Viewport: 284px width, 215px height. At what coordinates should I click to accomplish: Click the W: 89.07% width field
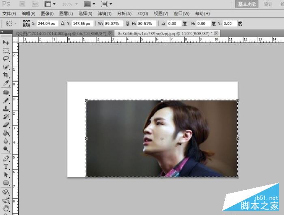pyautogui.click(x=113, y=24)
